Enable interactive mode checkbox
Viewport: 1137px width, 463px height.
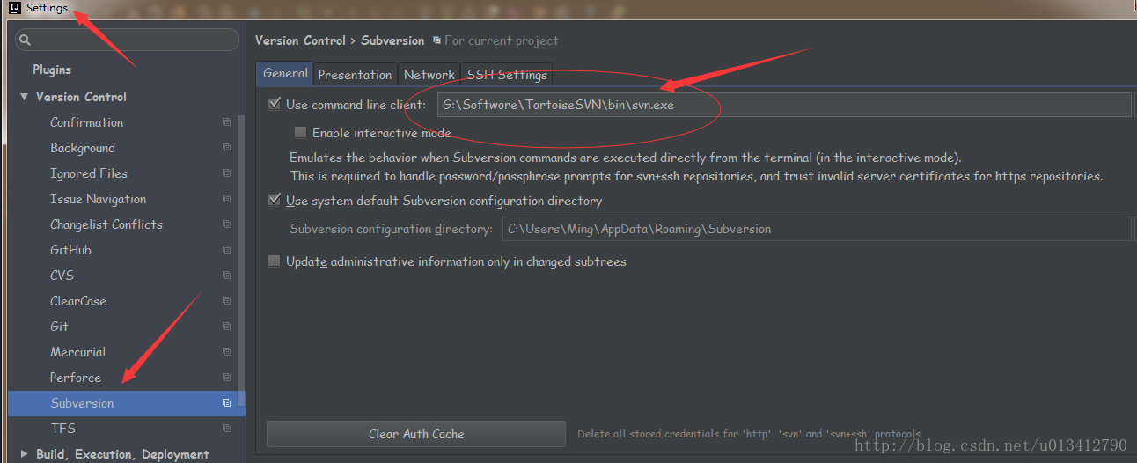301,133
